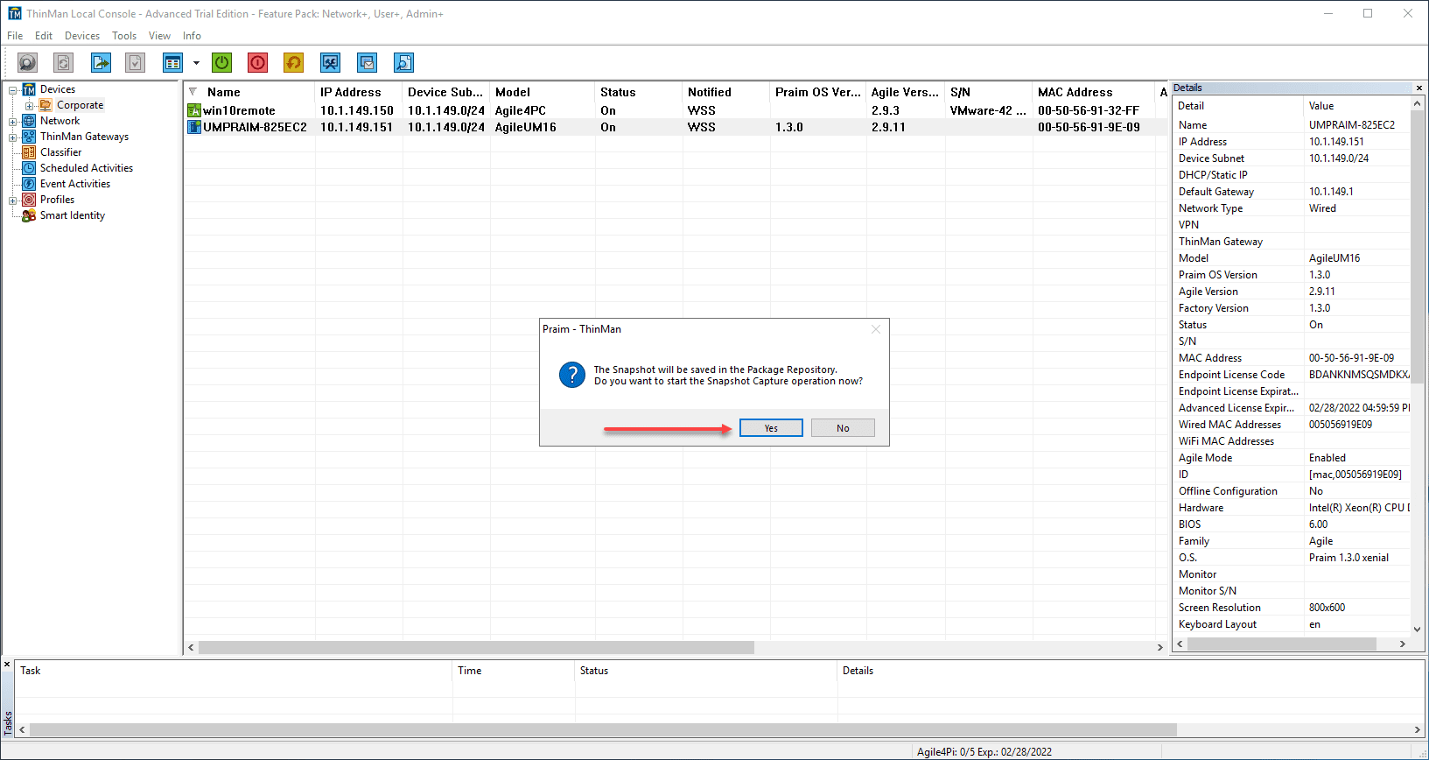Sort device list by MAC Address column
This screenshot has height=760, width=1429.
click(1094, 92)
